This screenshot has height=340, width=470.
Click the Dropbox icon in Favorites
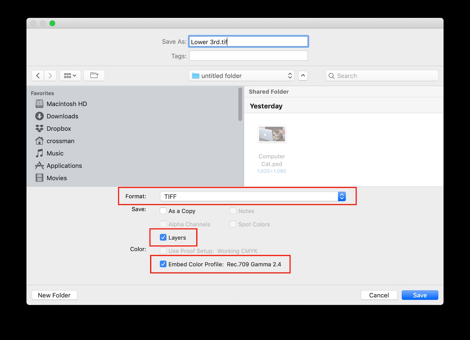39,128
